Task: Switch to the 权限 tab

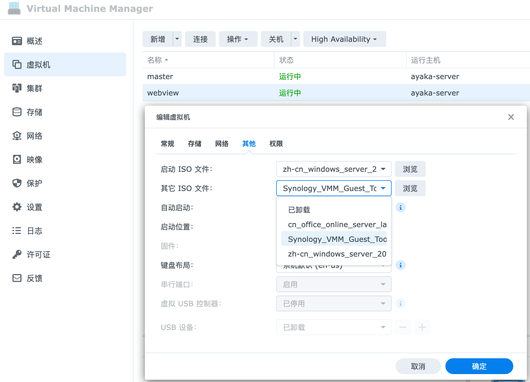Action: tap(276, 144)
